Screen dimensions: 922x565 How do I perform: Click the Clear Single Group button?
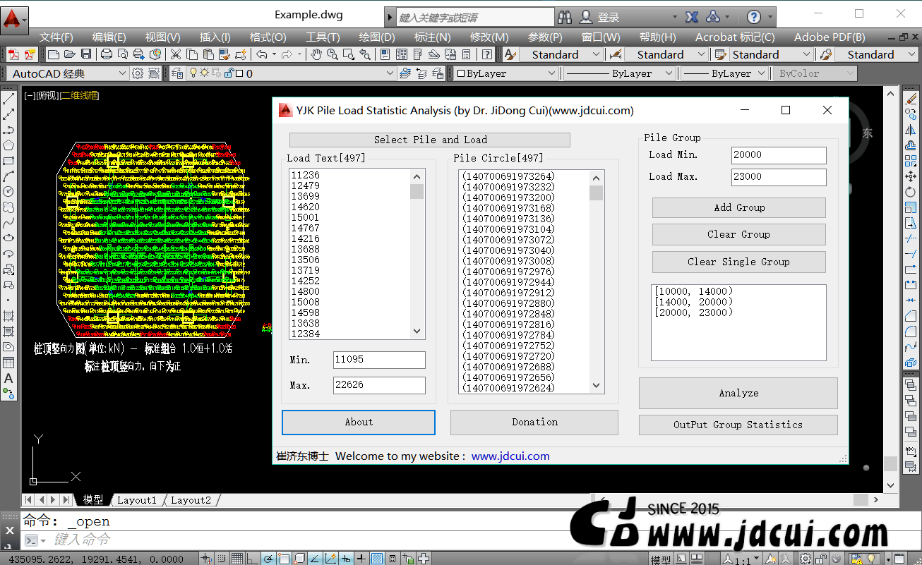pyautogui.click(x=739, y=262)
